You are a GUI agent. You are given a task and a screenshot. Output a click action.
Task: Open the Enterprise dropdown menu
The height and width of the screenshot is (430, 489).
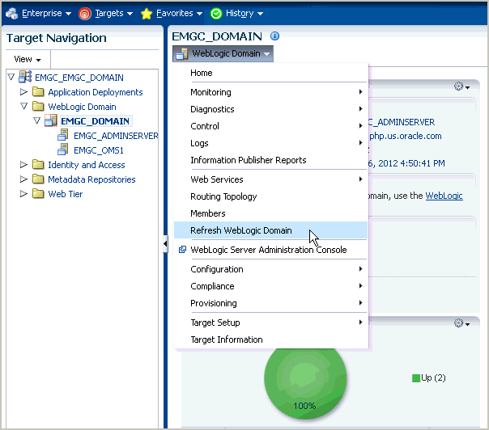(46, 14)
